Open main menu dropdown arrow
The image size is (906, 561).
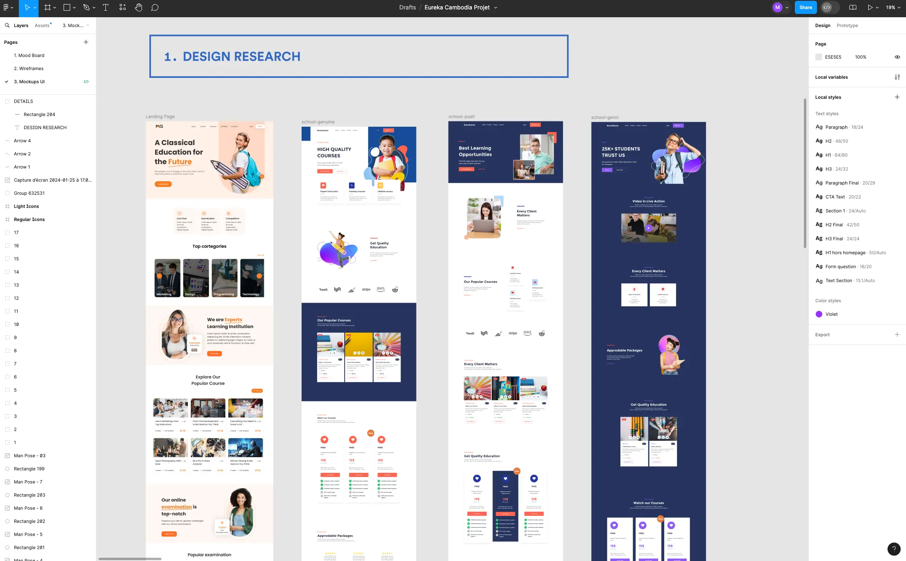pos(12,7)
